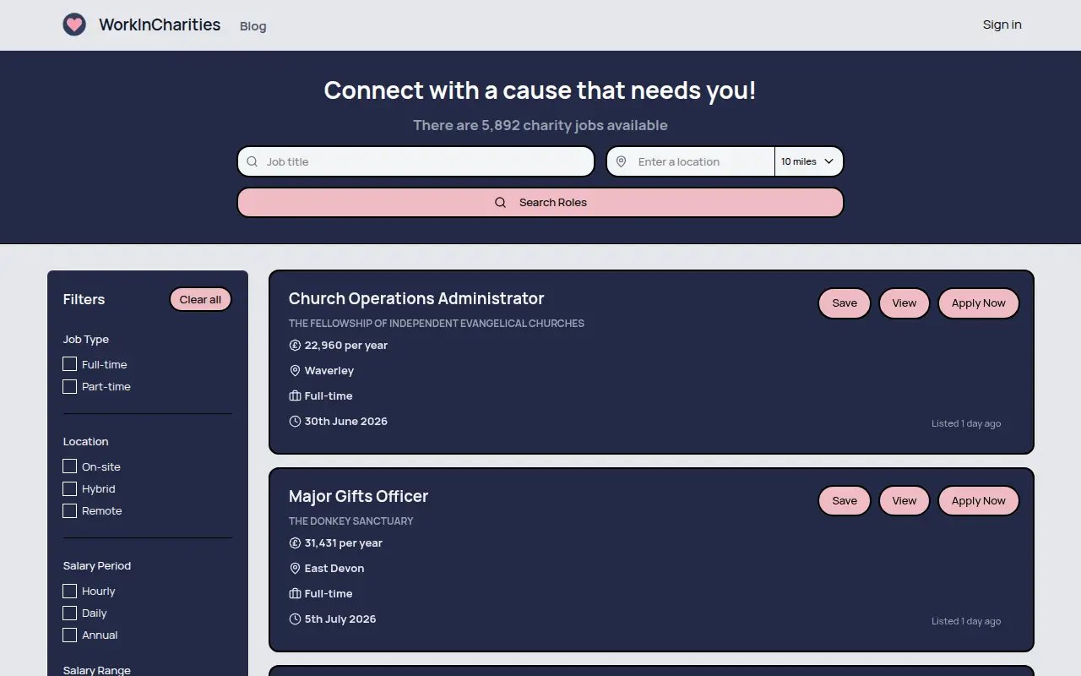Image resolution: width=1081 pixels, height=676 pixels.
Task: Open the Blog page from the header
Action: 253,26
